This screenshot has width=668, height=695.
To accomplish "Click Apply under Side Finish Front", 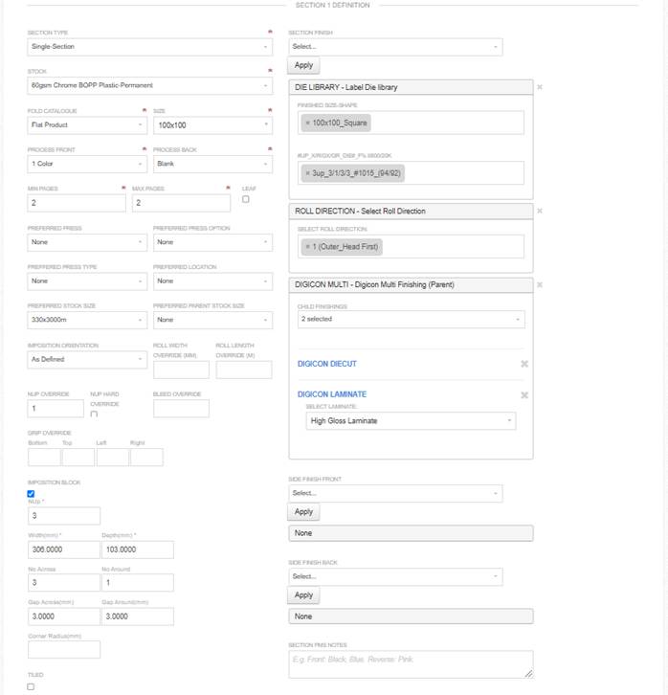I will click(304, 512).
